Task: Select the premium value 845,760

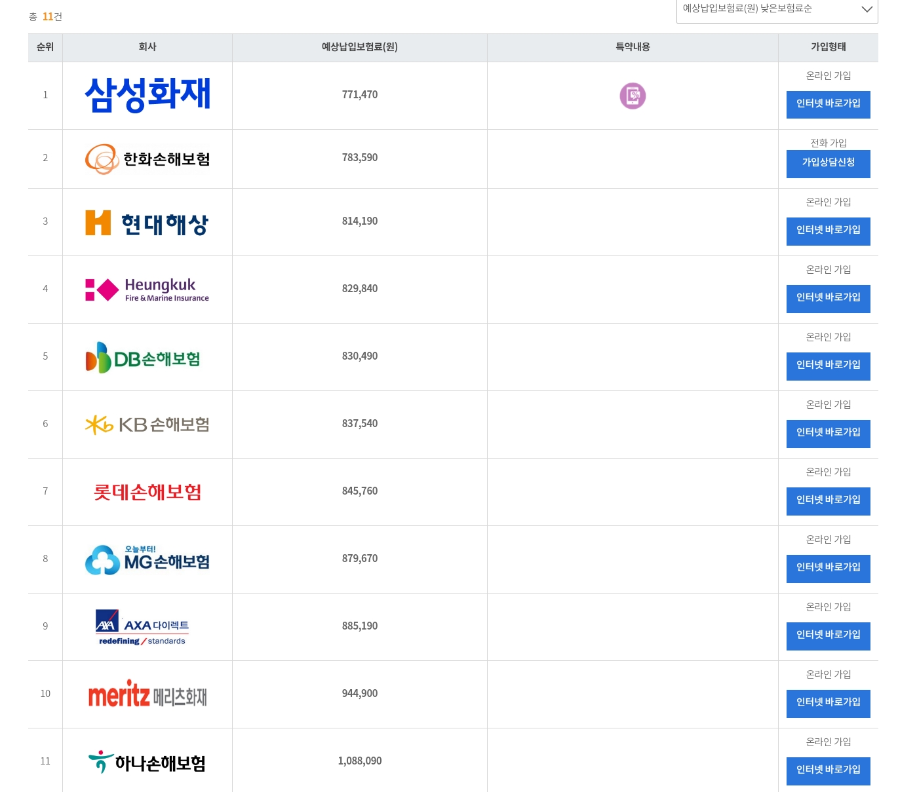Action: (360, 491)
